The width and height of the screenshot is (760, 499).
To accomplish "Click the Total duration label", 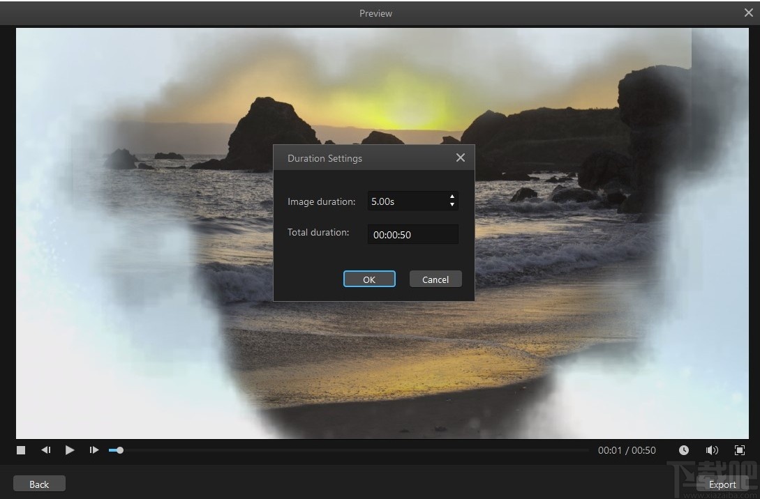I will tap(318, 232).
